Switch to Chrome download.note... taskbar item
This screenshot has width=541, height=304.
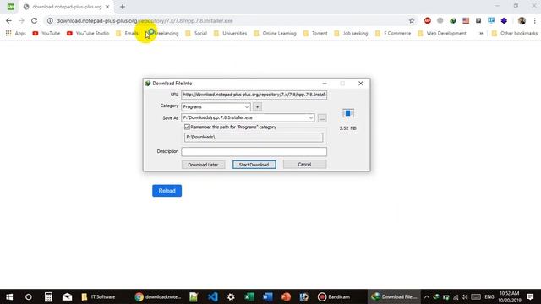point(158,296)
